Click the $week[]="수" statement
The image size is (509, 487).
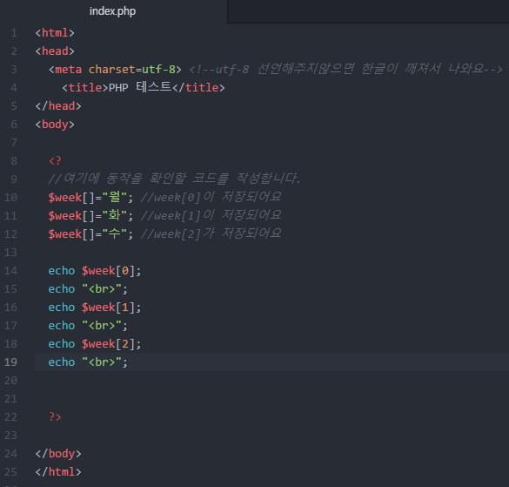pyautogui.click(x=90, y=233)
